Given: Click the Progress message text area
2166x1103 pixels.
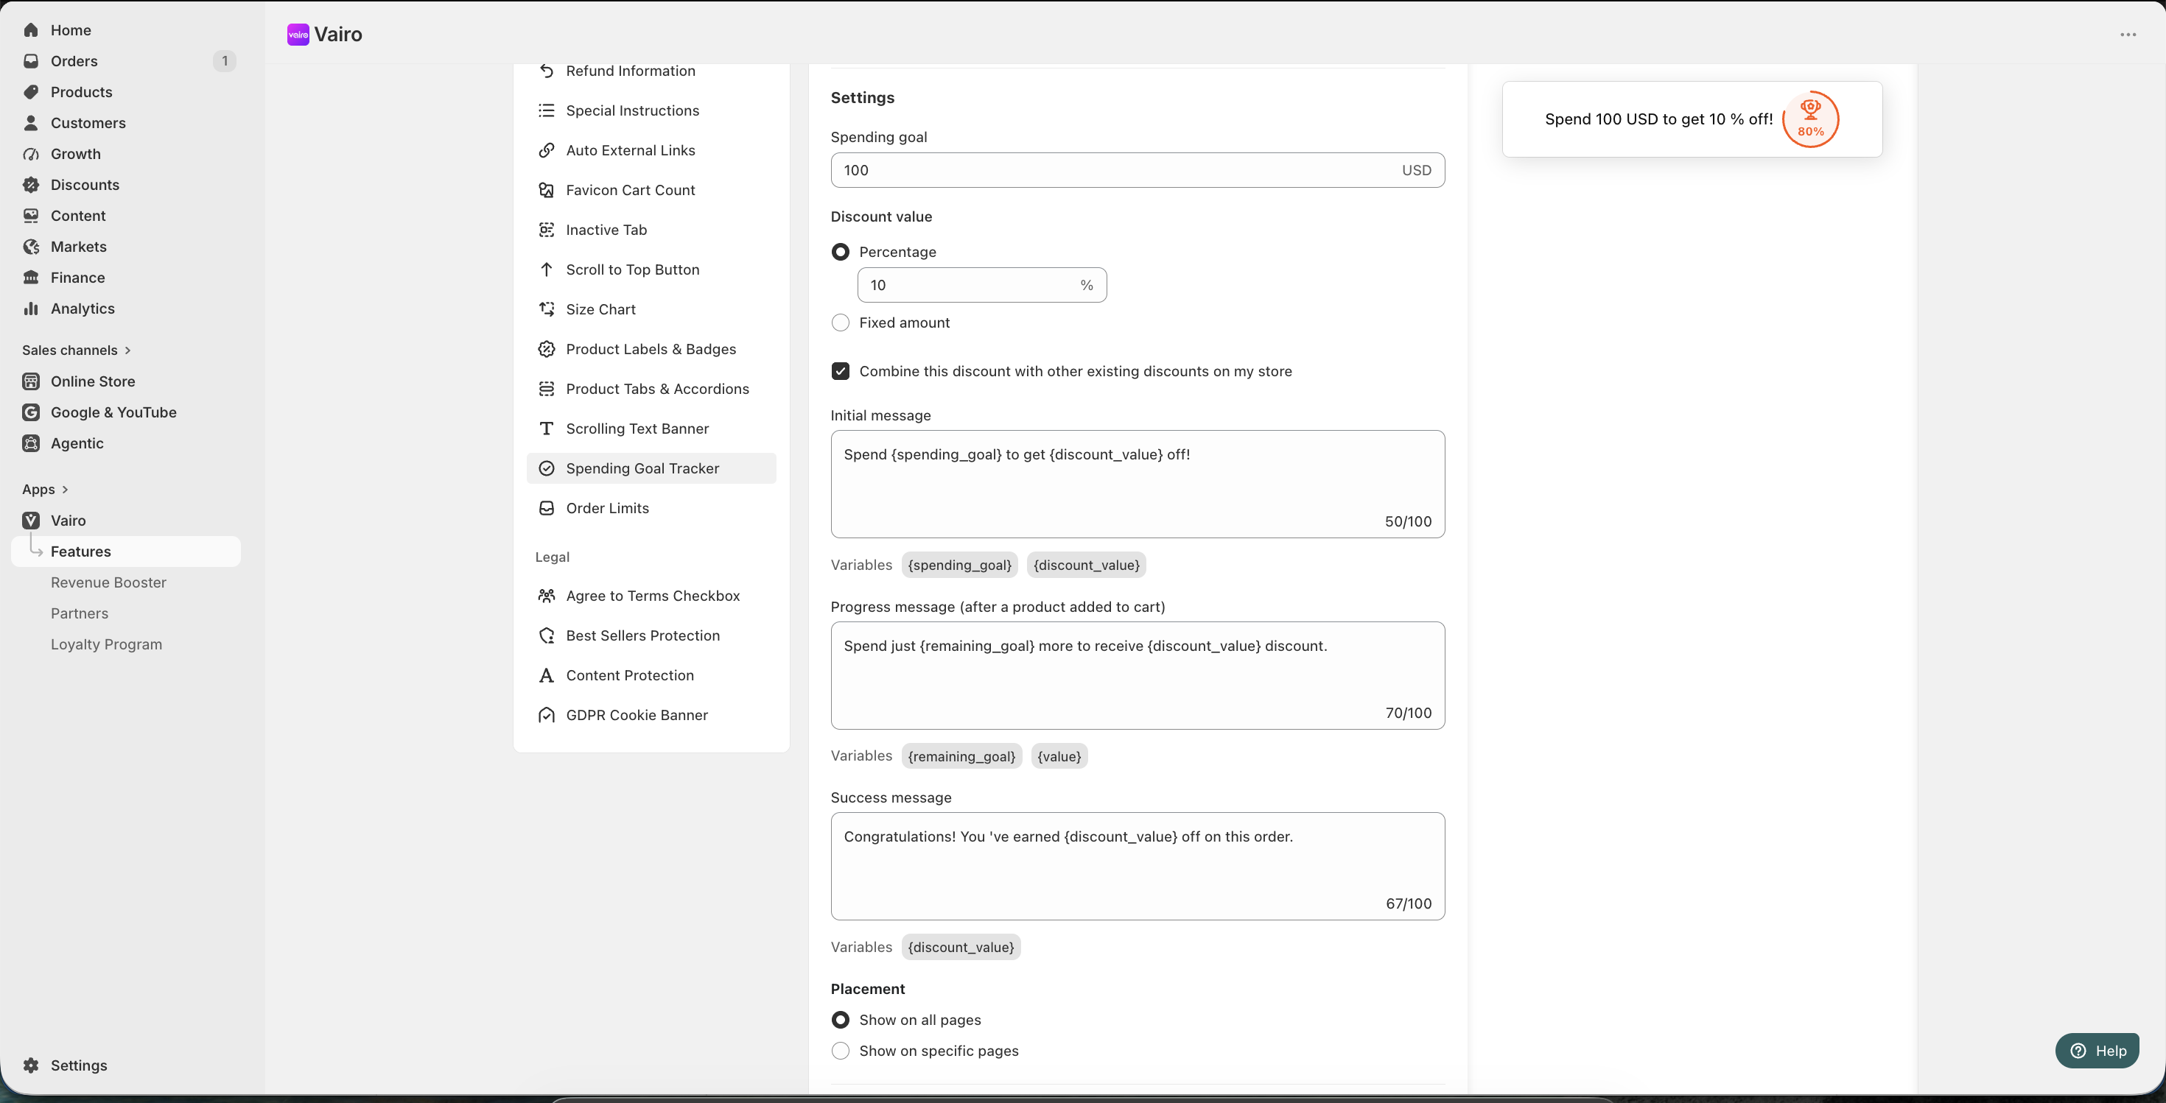Looking at the screenshot, I should pos(1138,675).
